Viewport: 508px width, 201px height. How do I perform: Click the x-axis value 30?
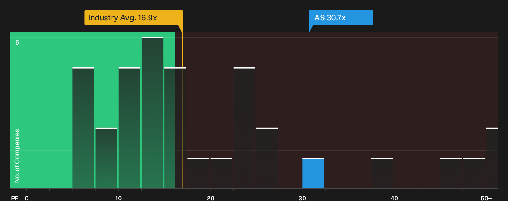coord(302,198)
